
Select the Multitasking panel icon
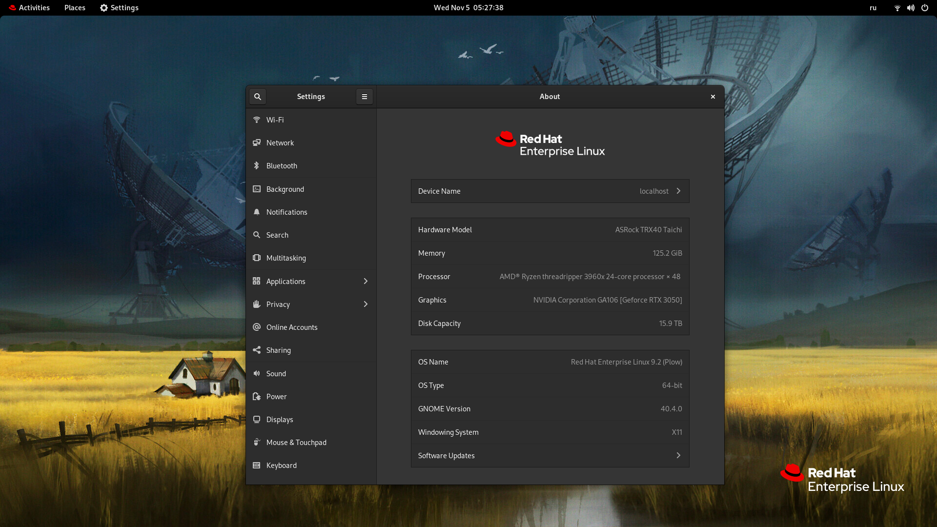click(x=257, y=258)
